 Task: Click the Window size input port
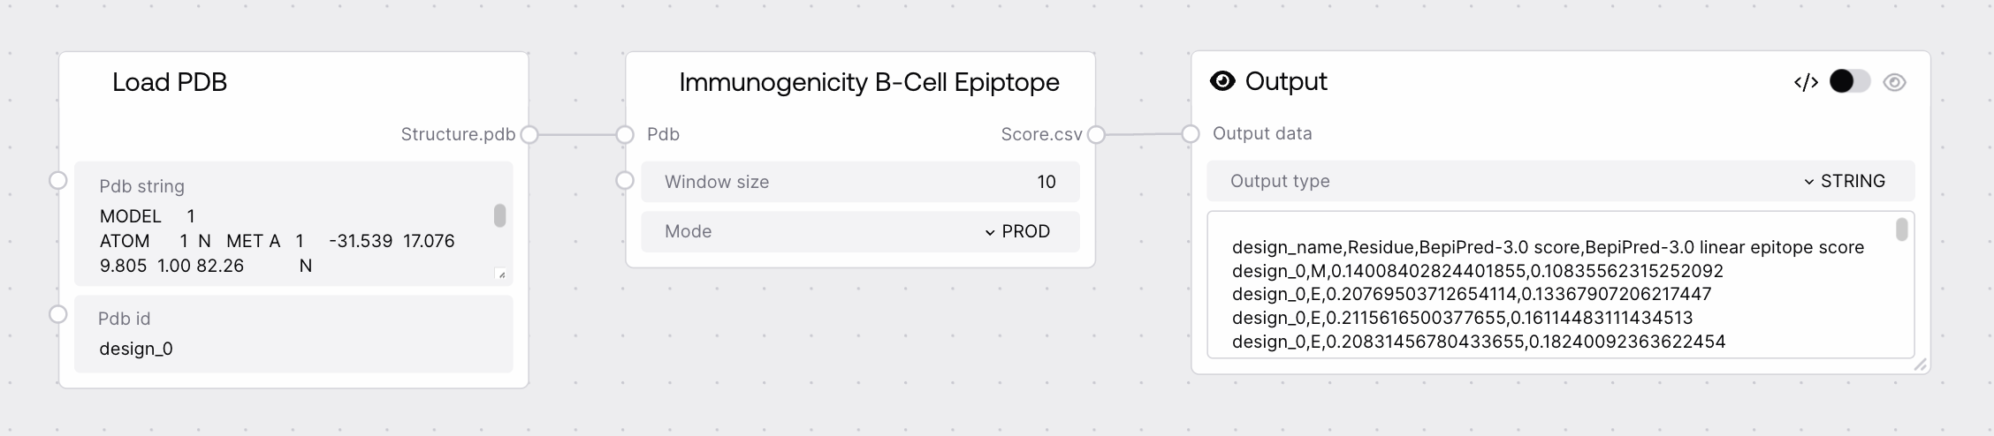(625, 181)
